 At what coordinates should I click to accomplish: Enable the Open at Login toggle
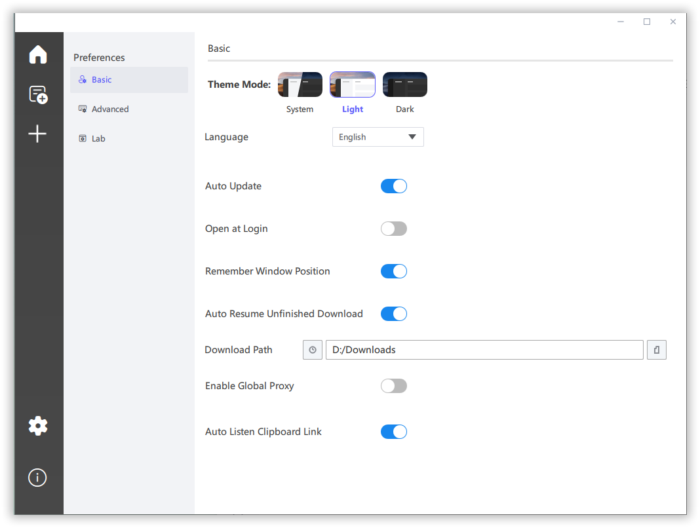click(394, 229)
